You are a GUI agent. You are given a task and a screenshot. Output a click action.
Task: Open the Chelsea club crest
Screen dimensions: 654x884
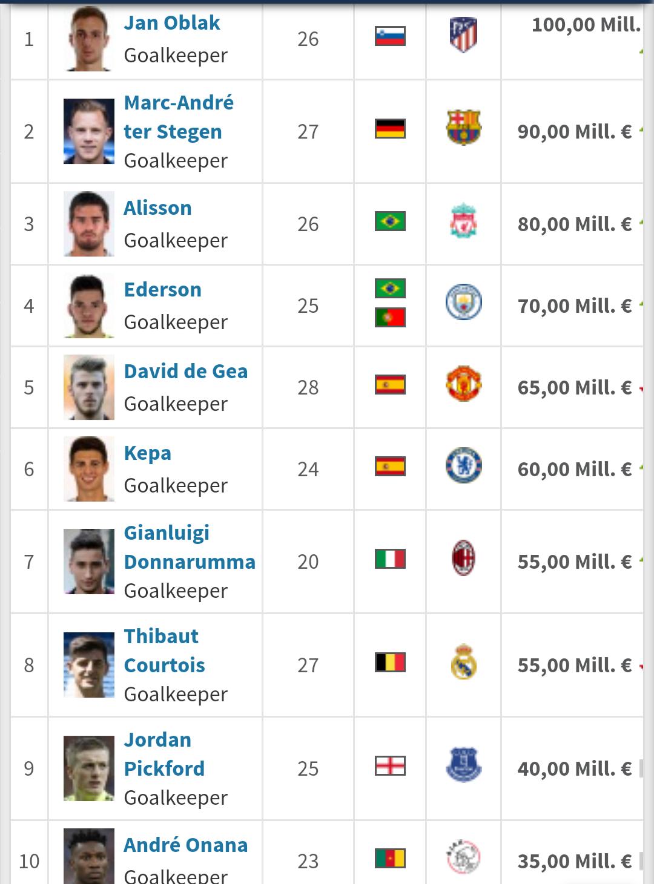coord(464,465)
